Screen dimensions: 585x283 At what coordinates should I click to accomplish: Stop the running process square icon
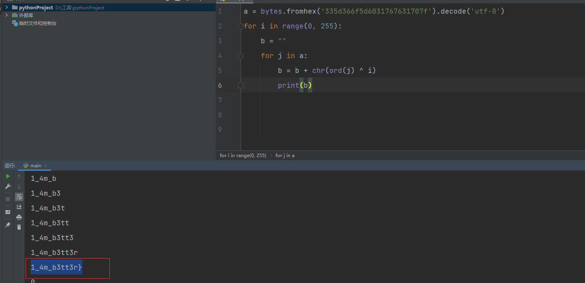8,199
